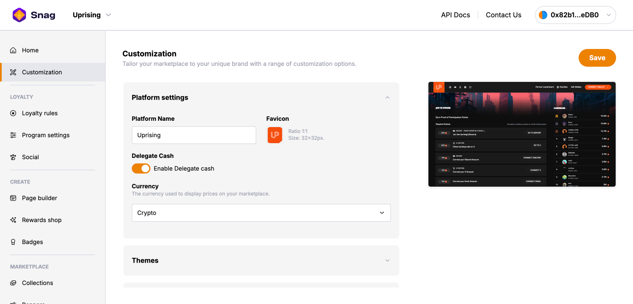The image size is (633, 304).
Task: Go to Home in sidebar
Action: [x=52, y=50]
